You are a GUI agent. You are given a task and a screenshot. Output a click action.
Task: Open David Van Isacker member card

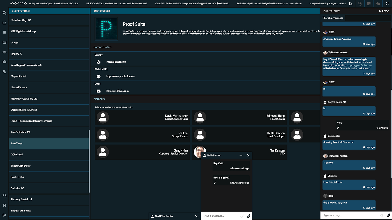[x=142, y=117]
